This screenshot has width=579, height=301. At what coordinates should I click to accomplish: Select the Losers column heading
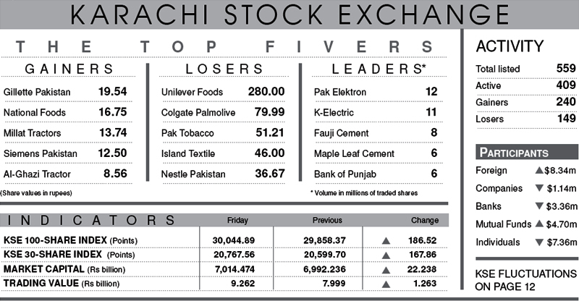click(224, 69)
